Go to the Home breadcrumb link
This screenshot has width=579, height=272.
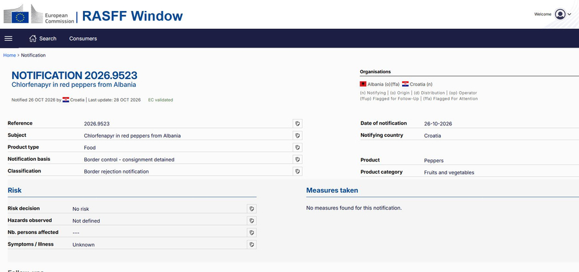pos(10,55)
